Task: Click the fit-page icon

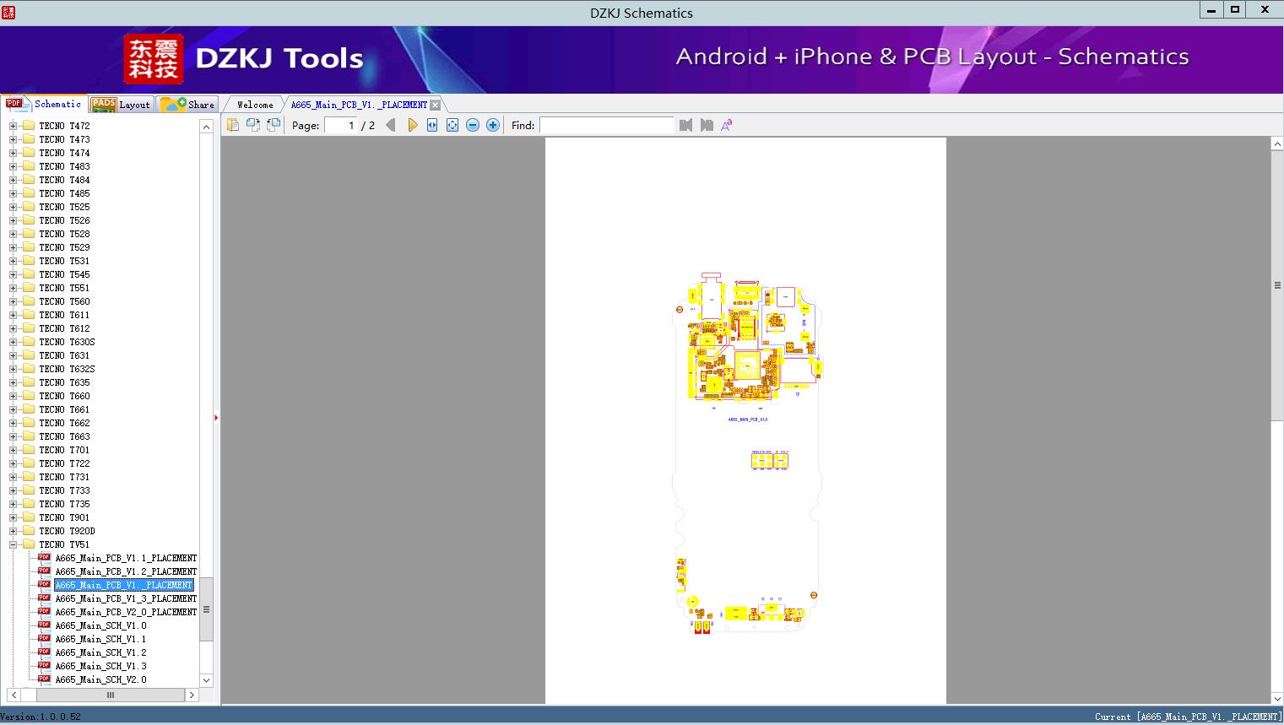Action: (452, 125)
